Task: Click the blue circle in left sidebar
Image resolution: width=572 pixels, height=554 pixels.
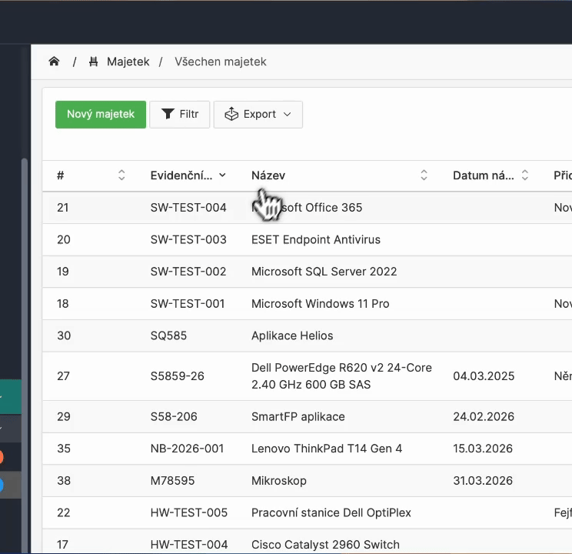Action: tap(1, 485)
